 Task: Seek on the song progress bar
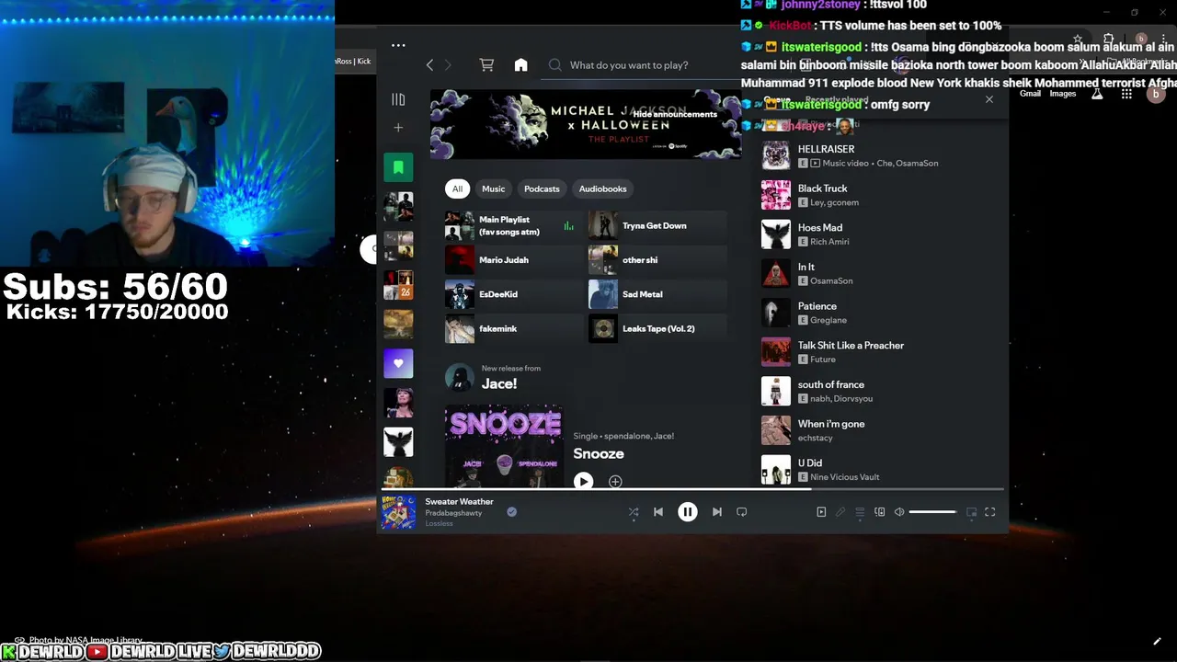click(691, 489)
